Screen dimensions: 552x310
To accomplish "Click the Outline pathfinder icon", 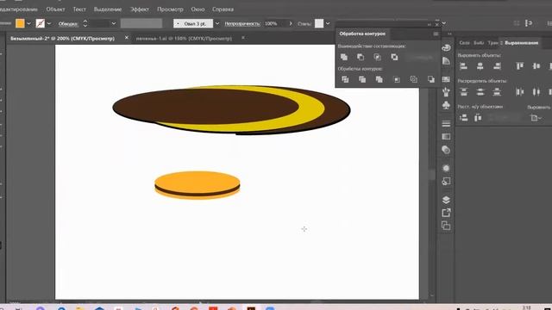I will 414,79.
